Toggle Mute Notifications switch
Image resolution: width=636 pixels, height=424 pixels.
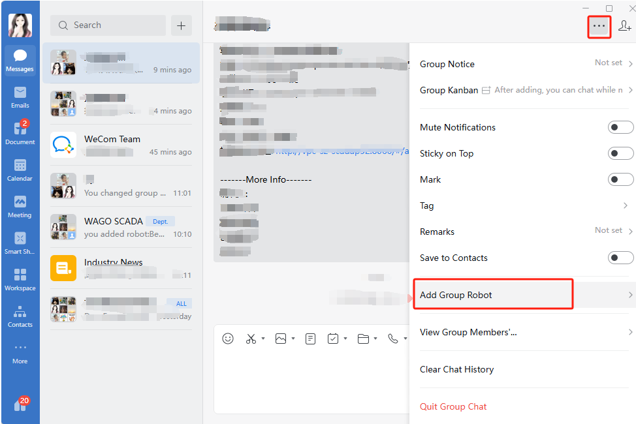tap(620, 127)
